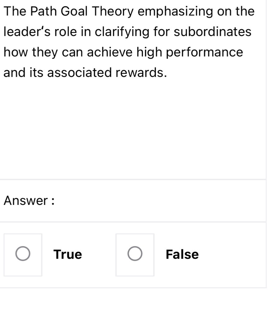This screenshot has width=271, height=311.
Task: Click the "Answer :" label
Action: (29, 201)
